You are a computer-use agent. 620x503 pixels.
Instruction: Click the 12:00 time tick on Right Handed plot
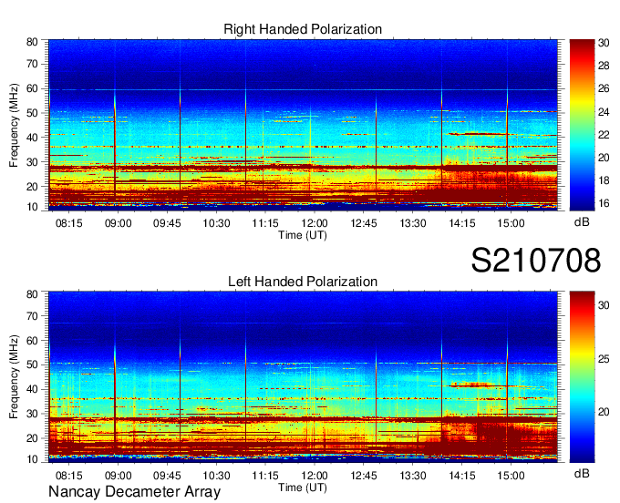[315, 223]
